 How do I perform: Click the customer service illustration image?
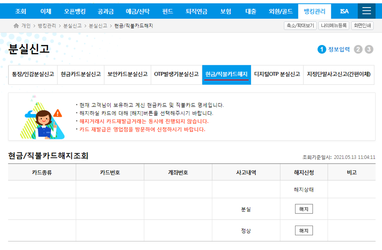[43, 117]
